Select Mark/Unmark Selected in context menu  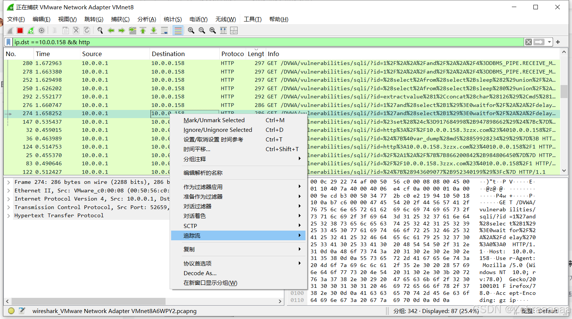point(238,120)
